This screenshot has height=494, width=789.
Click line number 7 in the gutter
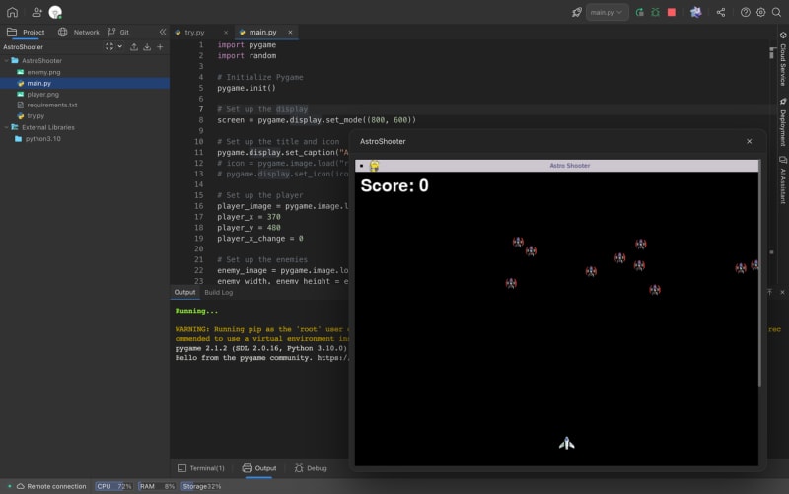[x=201, y=109]
